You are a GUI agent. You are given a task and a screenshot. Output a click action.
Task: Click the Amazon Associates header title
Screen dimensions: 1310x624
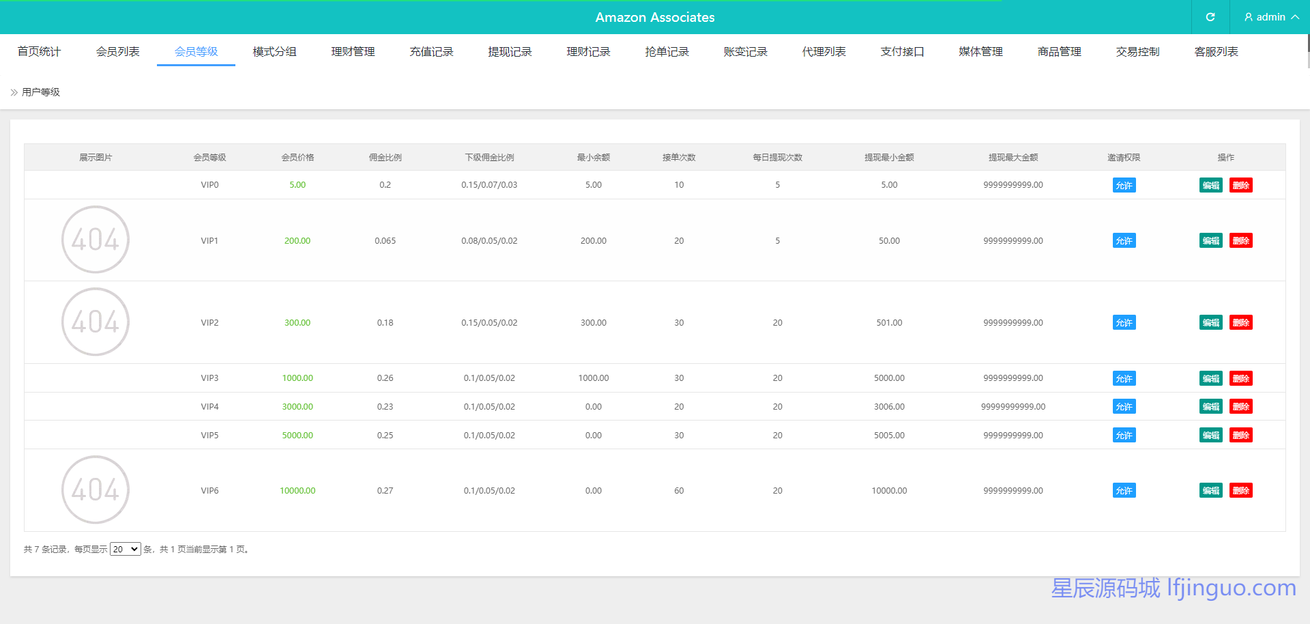tap(654, 17)
